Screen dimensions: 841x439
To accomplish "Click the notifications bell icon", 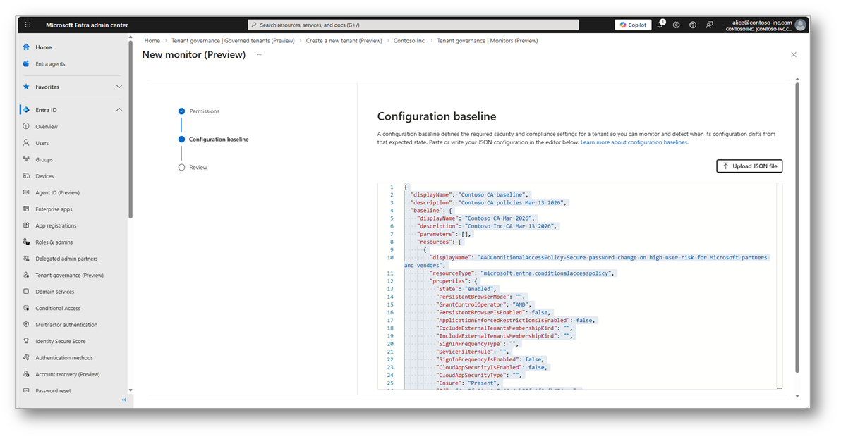I will pos(660,25).
